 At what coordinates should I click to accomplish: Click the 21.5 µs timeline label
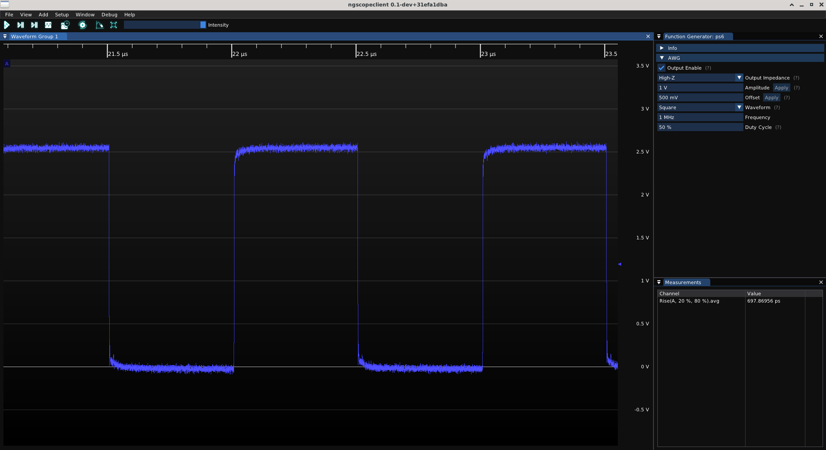point(118,54)
